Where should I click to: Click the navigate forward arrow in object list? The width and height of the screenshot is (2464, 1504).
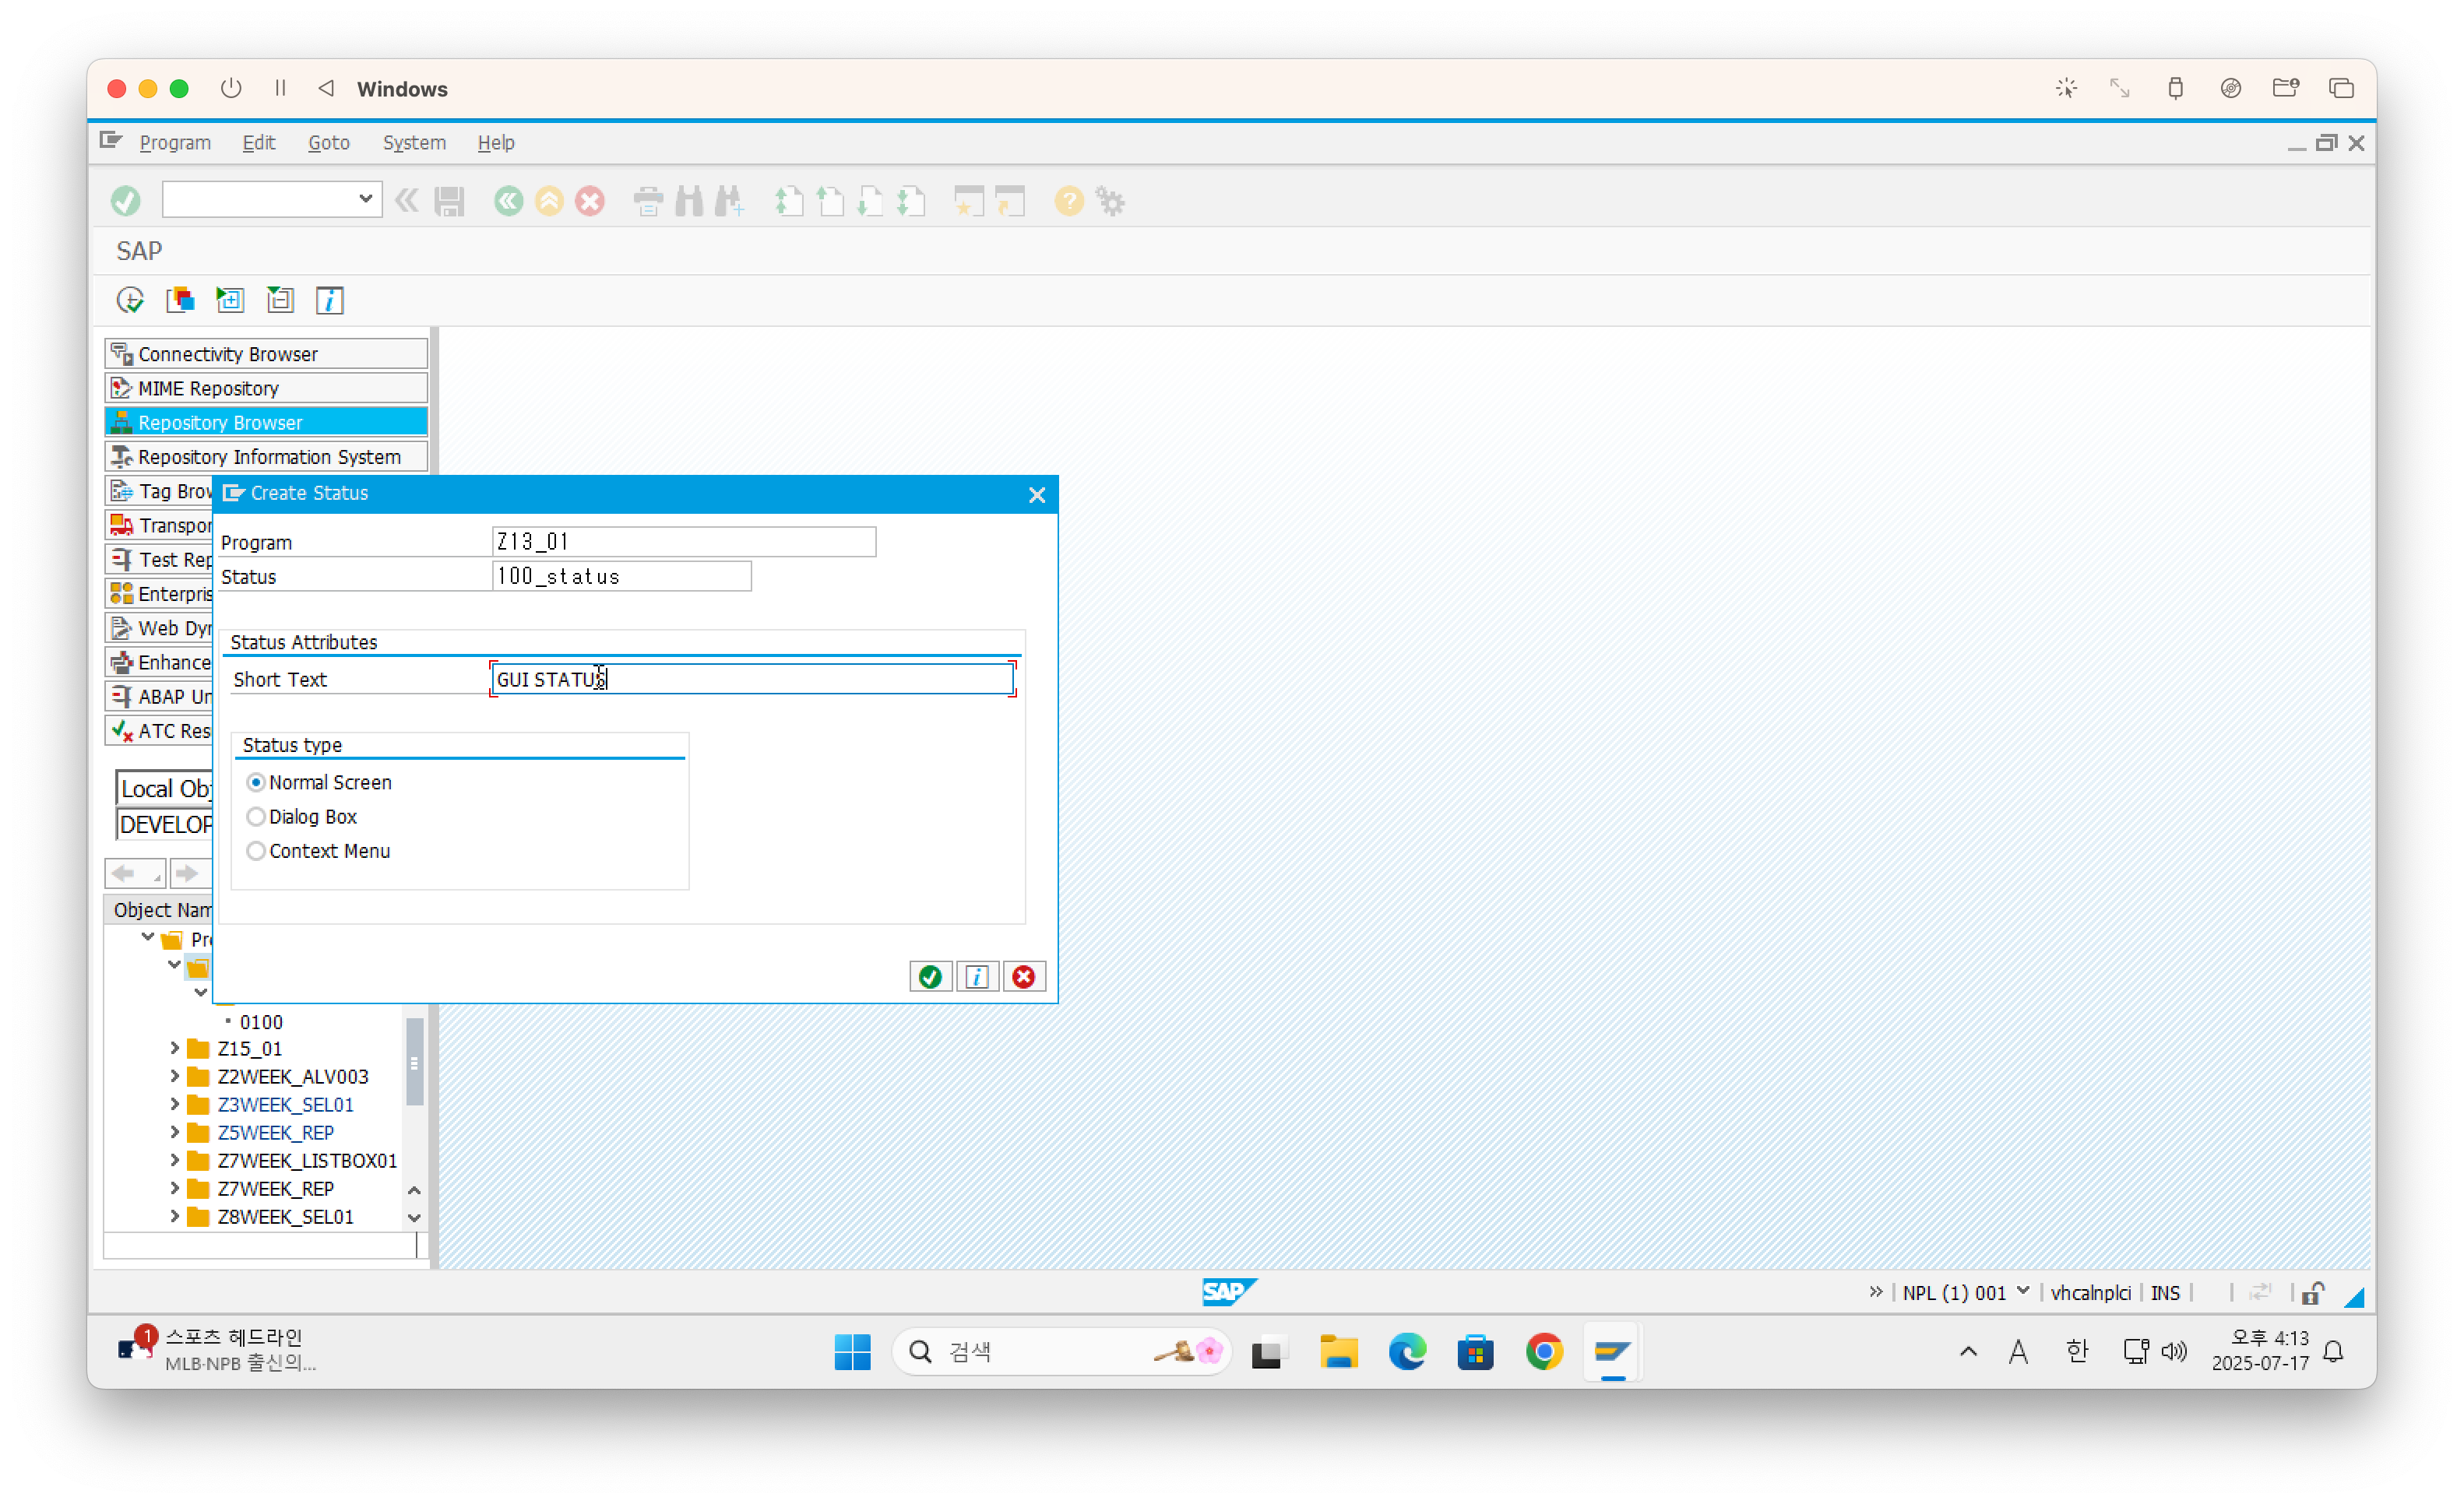pos(187,873)
